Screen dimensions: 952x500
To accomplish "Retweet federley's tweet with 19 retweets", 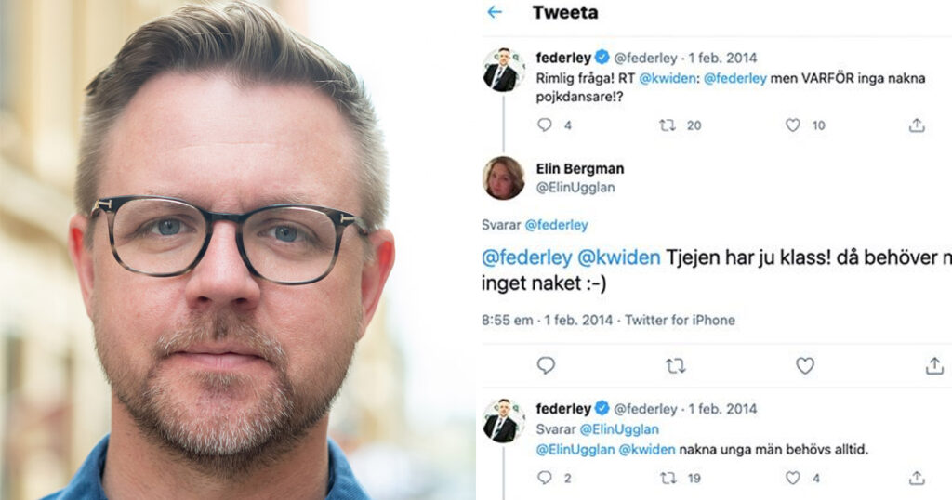I will click(668, 478).
